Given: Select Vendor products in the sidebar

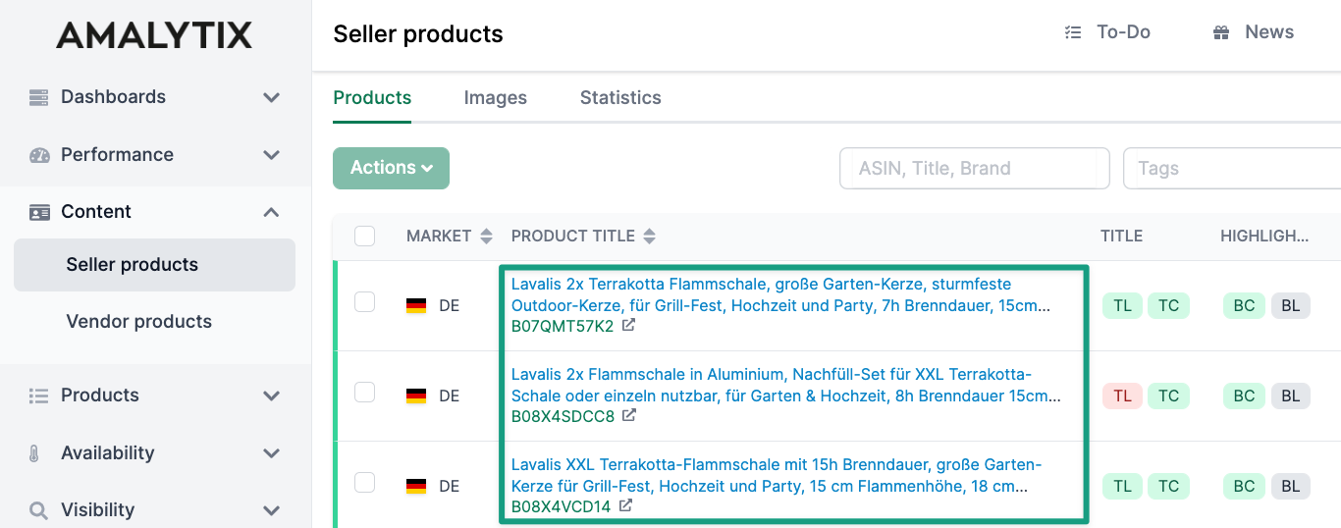Looking at the screenshot, I should click(139, 322).
